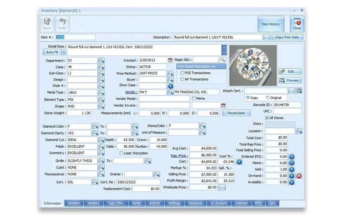Screen dimensions: 344x215
Task: Open lookup for Diamond Color field
Action: tap(95, 126)
